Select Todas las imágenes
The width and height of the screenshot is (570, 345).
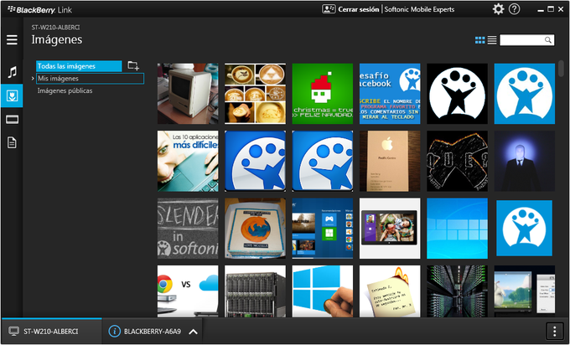pyautogui.click(x=79, y=66)
